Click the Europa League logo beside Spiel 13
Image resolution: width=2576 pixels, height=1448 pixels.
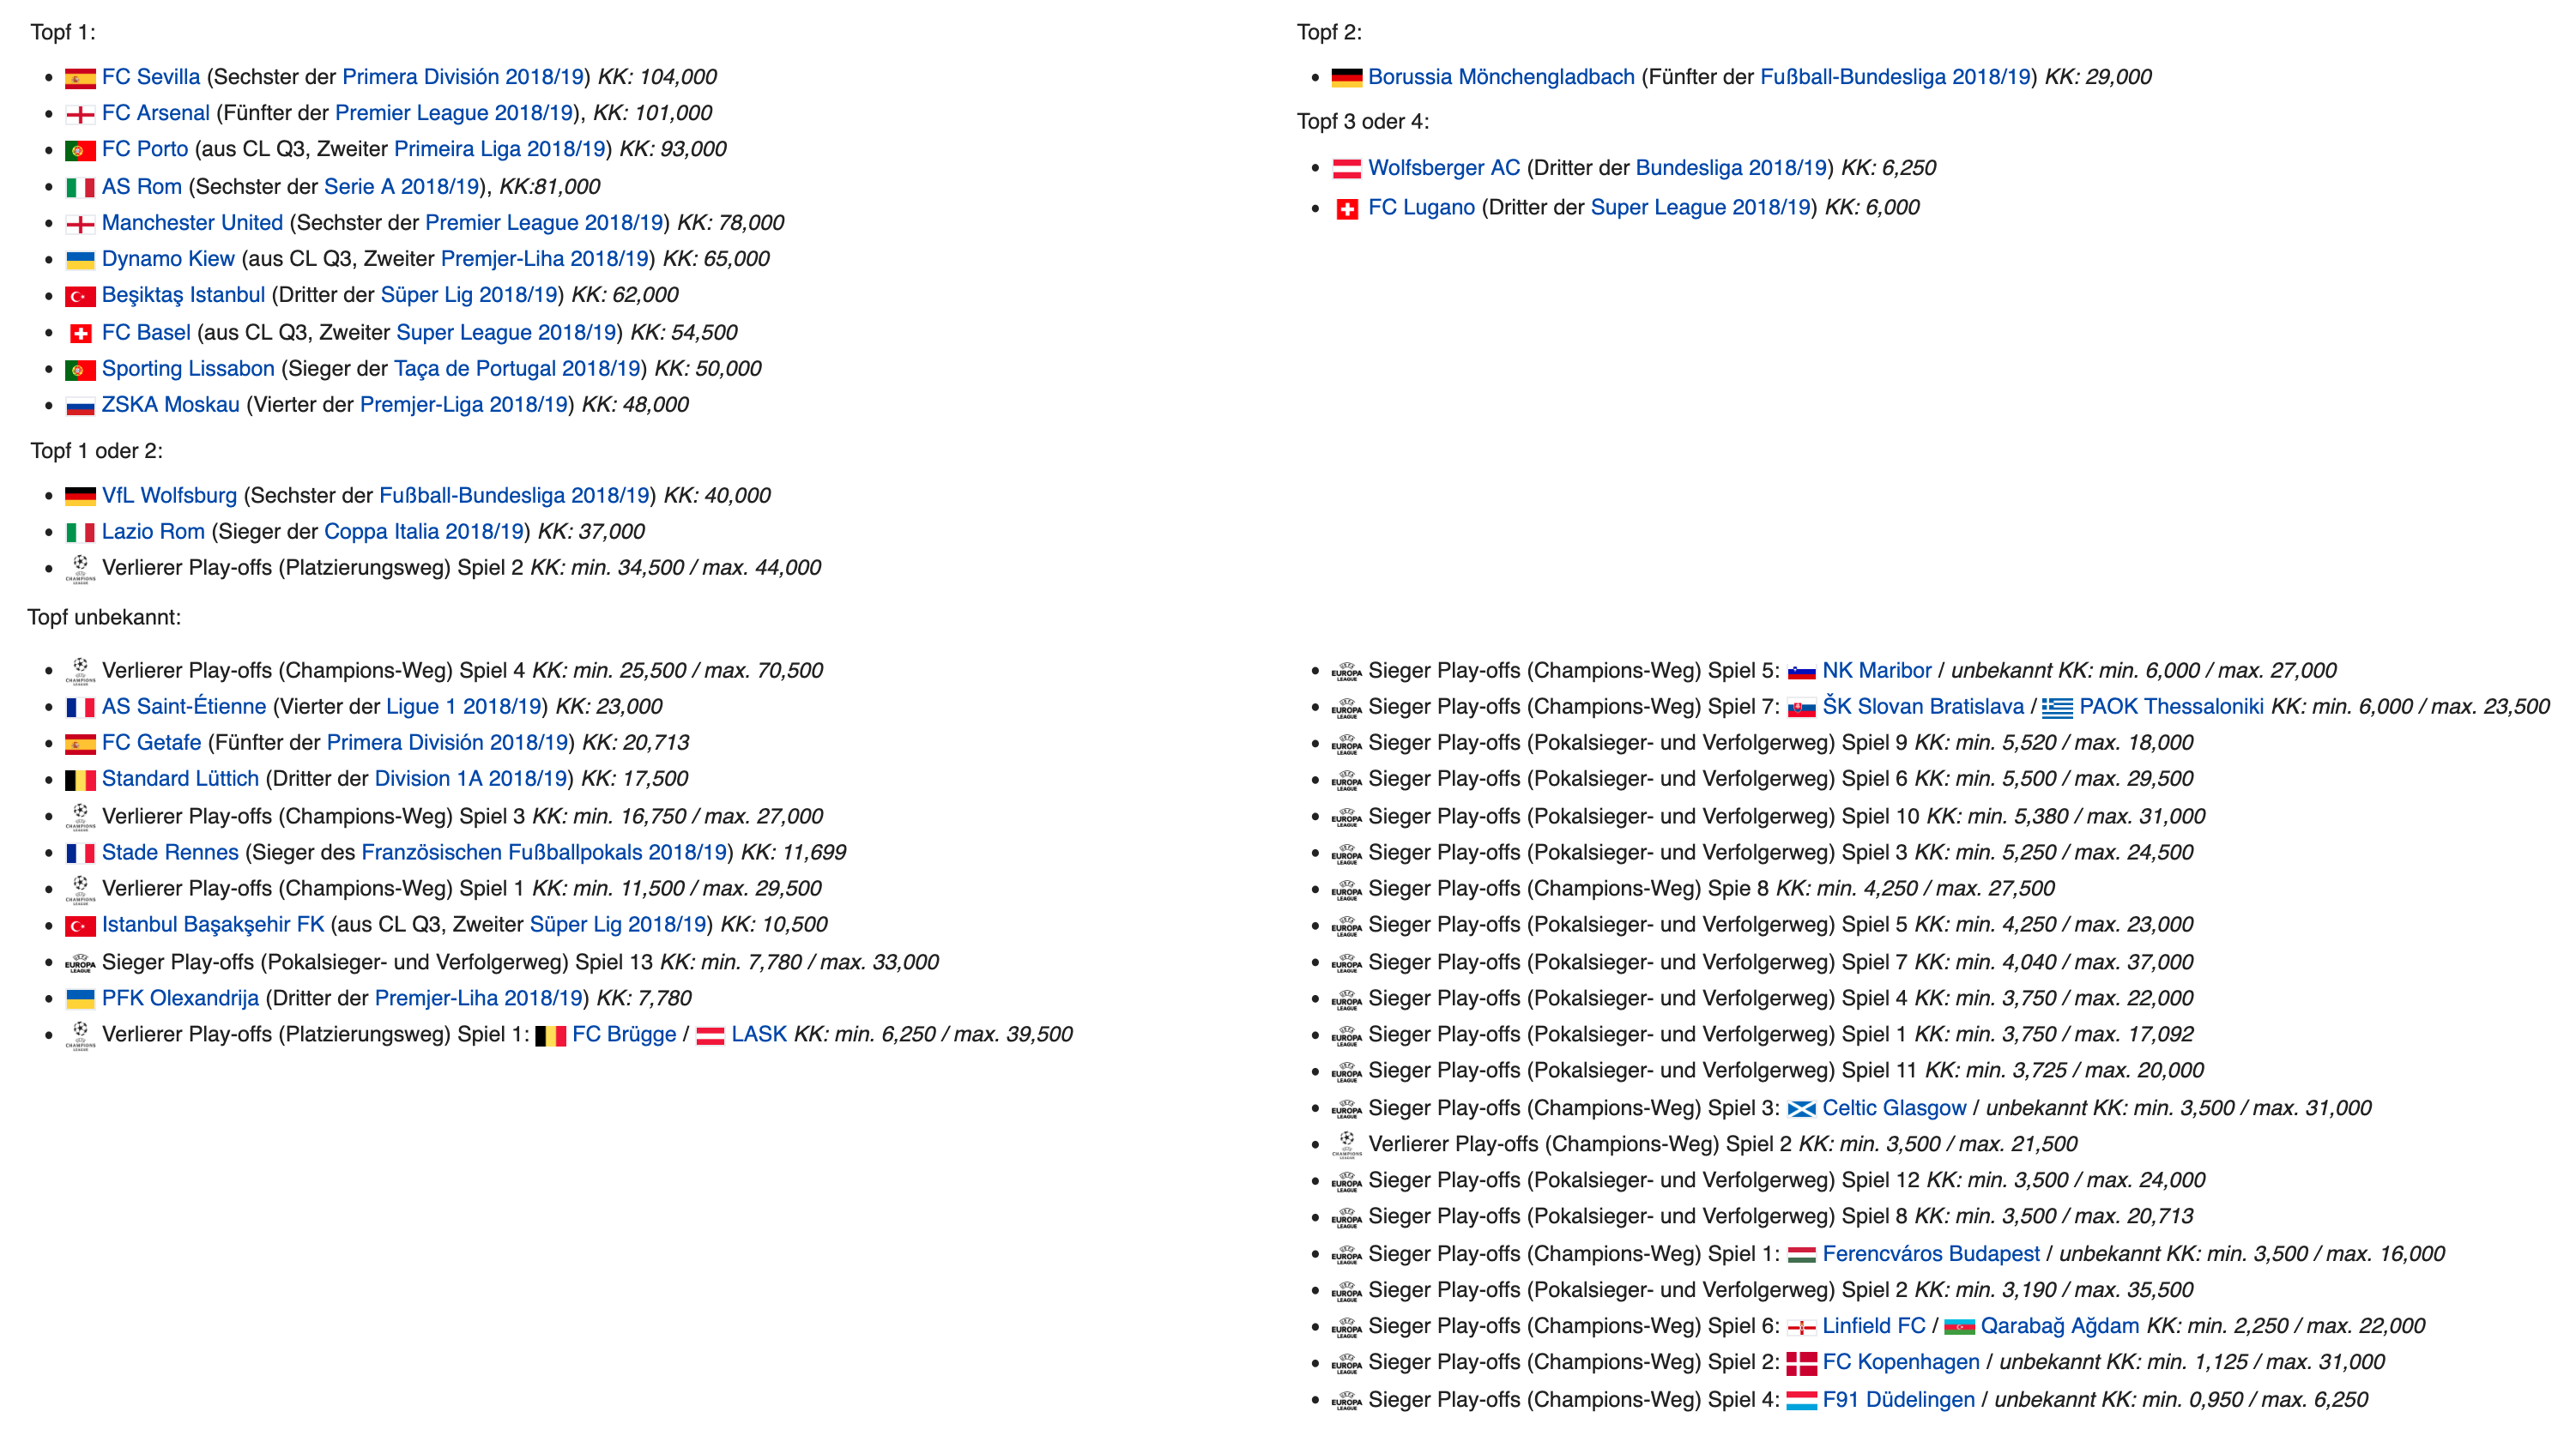click(80, 963)
